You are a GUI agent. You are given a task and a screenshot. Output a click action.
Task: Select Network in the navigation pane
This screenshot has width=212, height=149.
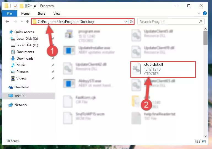21,105
